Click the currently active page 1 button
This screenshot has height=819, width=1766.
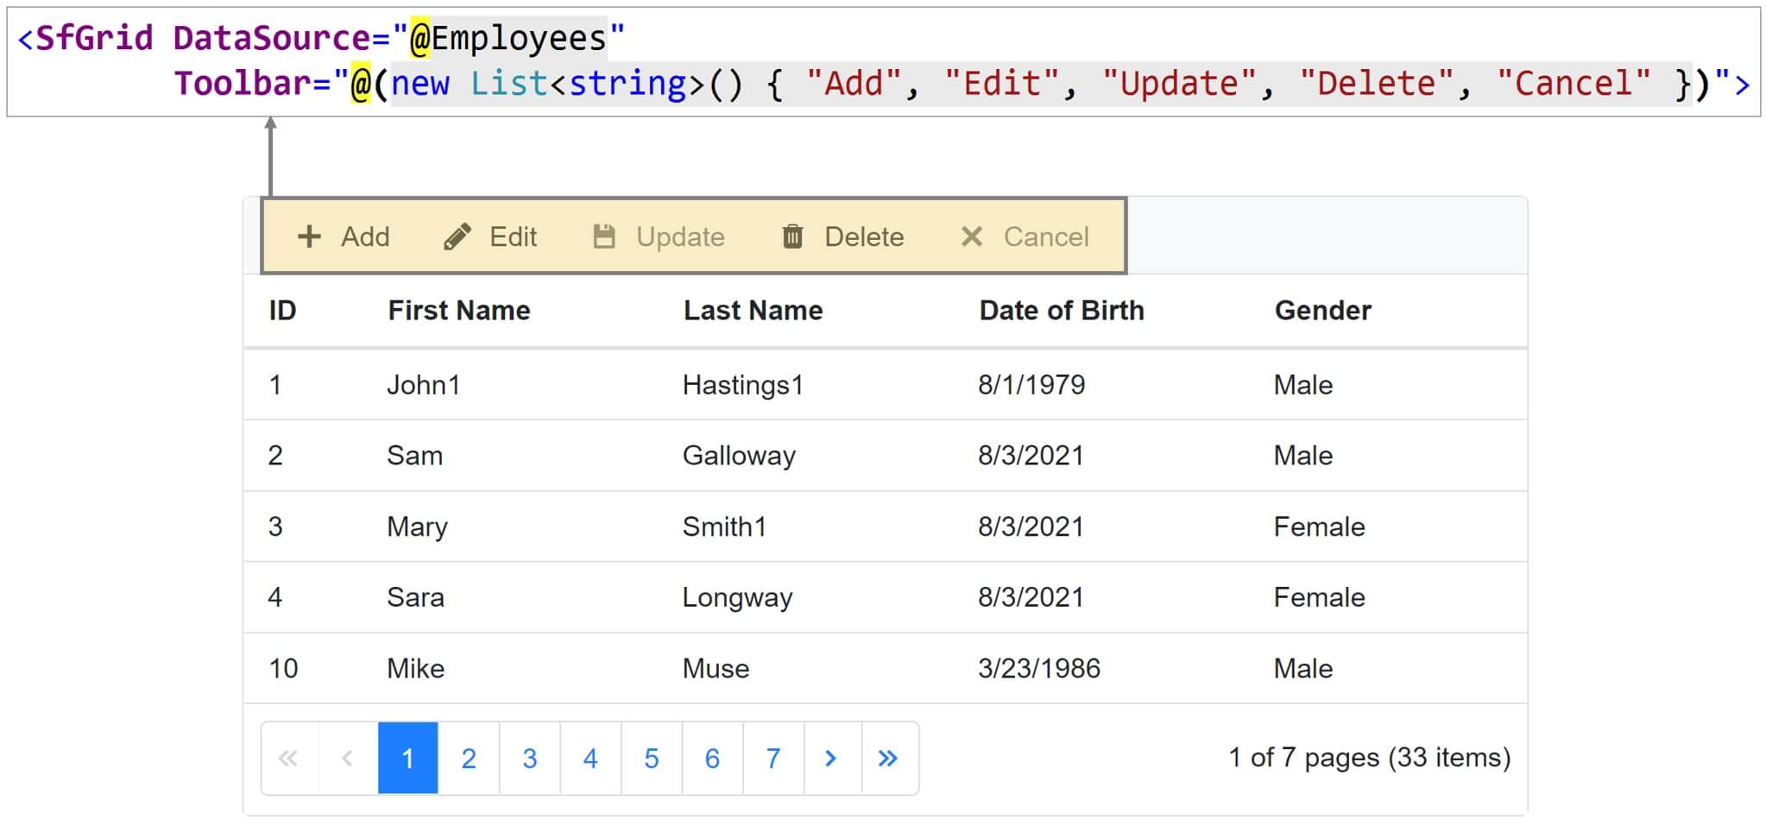click(x=408, y=758)
